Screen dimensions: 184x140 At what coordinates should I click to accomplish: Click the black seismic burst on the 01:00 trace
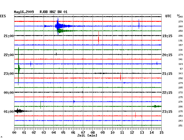(x=19, y=111)
